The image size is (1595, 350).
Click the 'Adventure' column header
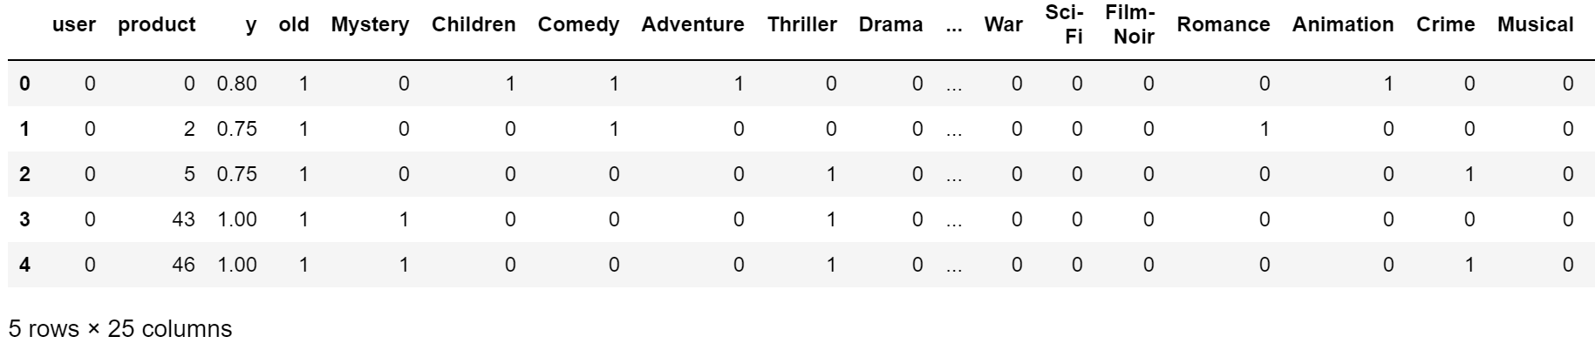[x=692, y=24]
